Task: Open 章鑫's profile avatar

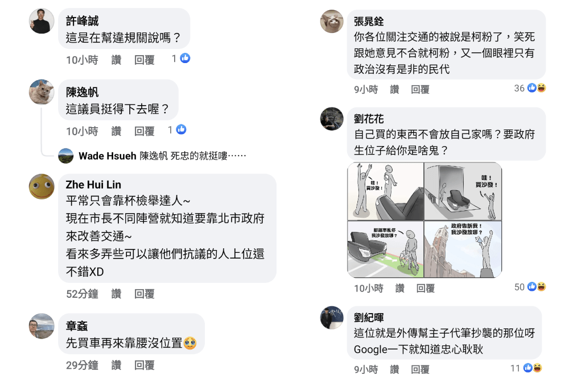Action: (42, 326)
